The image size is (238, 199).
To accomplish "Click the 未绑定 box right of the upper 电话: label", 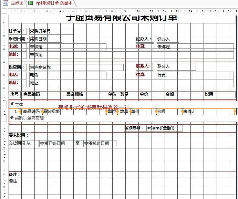I will (68, 47).
